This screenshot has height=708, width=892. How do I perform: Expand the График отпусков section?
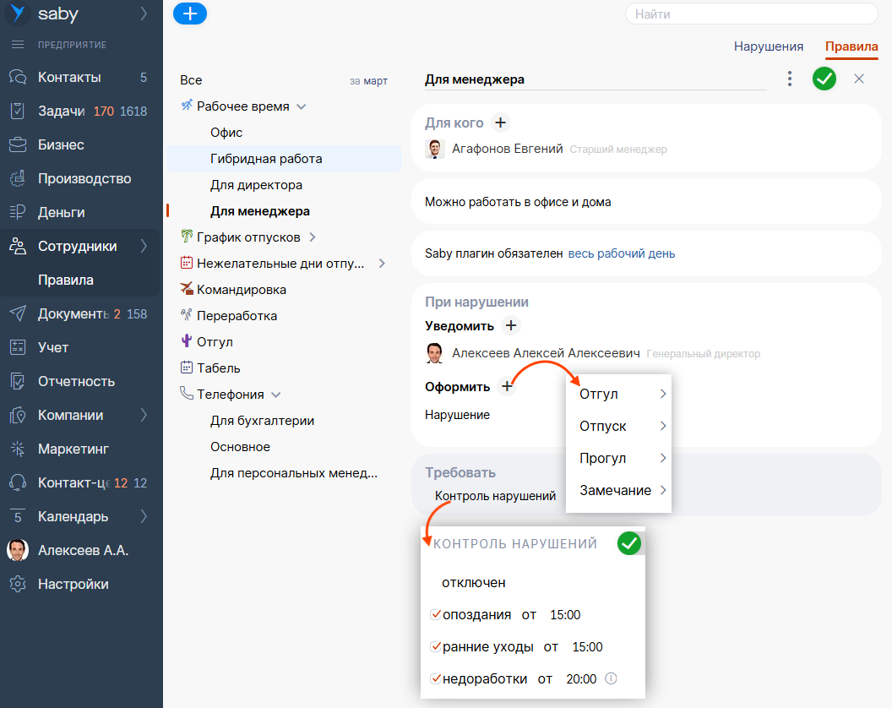coord(312,237)
